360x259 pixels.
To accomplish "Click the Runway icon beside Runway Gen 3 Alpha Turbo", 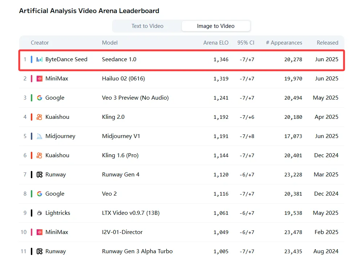I will coord(39,251).
